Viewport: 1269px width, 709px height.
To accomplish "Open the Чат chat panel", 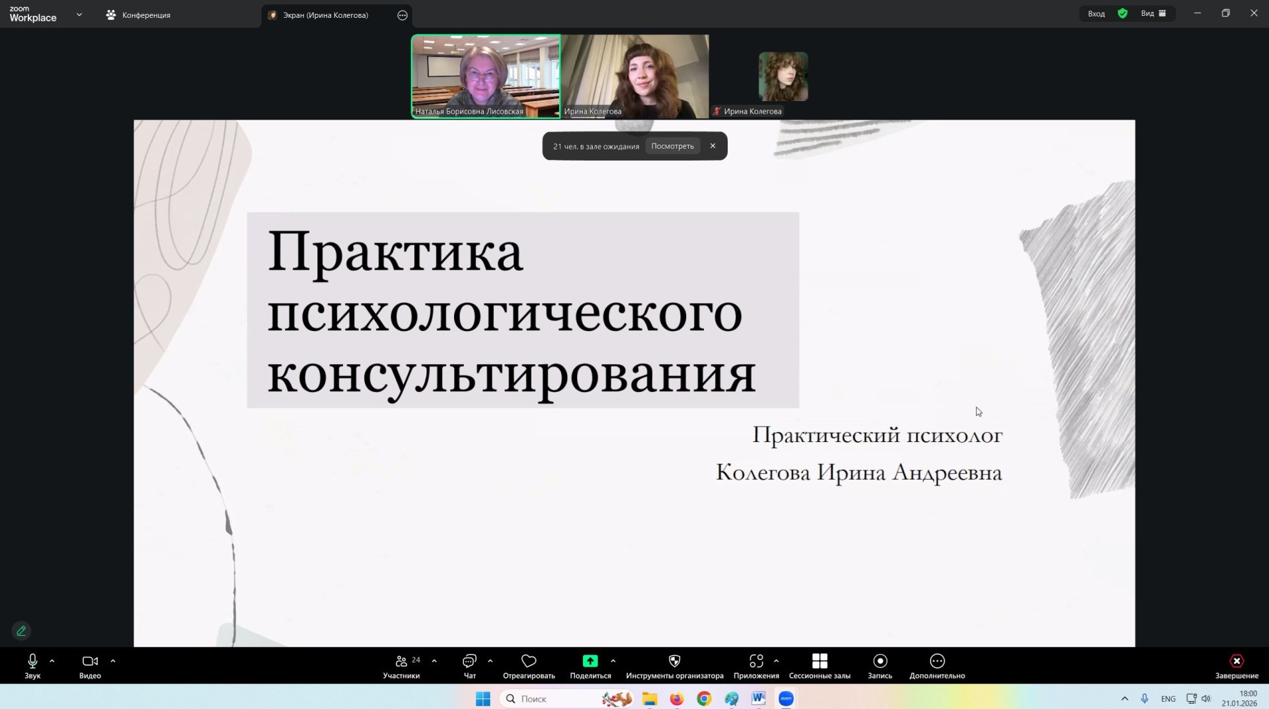I will click(x=469, y=665).
